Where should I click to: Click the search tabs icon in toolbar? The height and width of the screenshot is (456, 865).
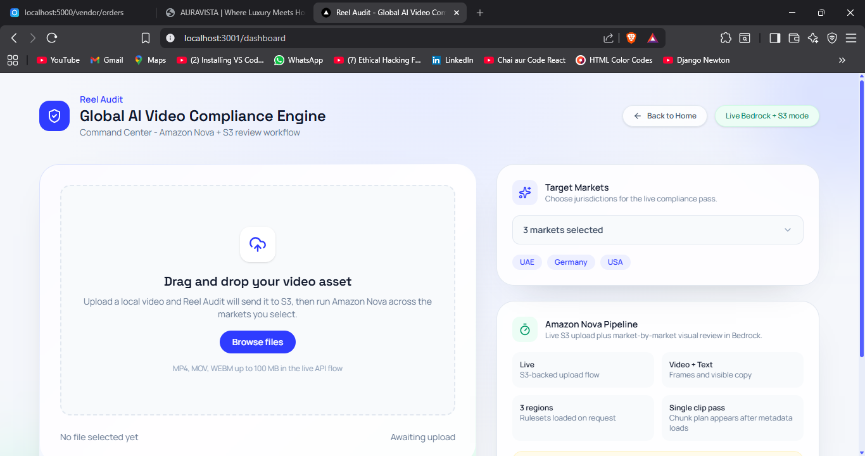point(745,38)
